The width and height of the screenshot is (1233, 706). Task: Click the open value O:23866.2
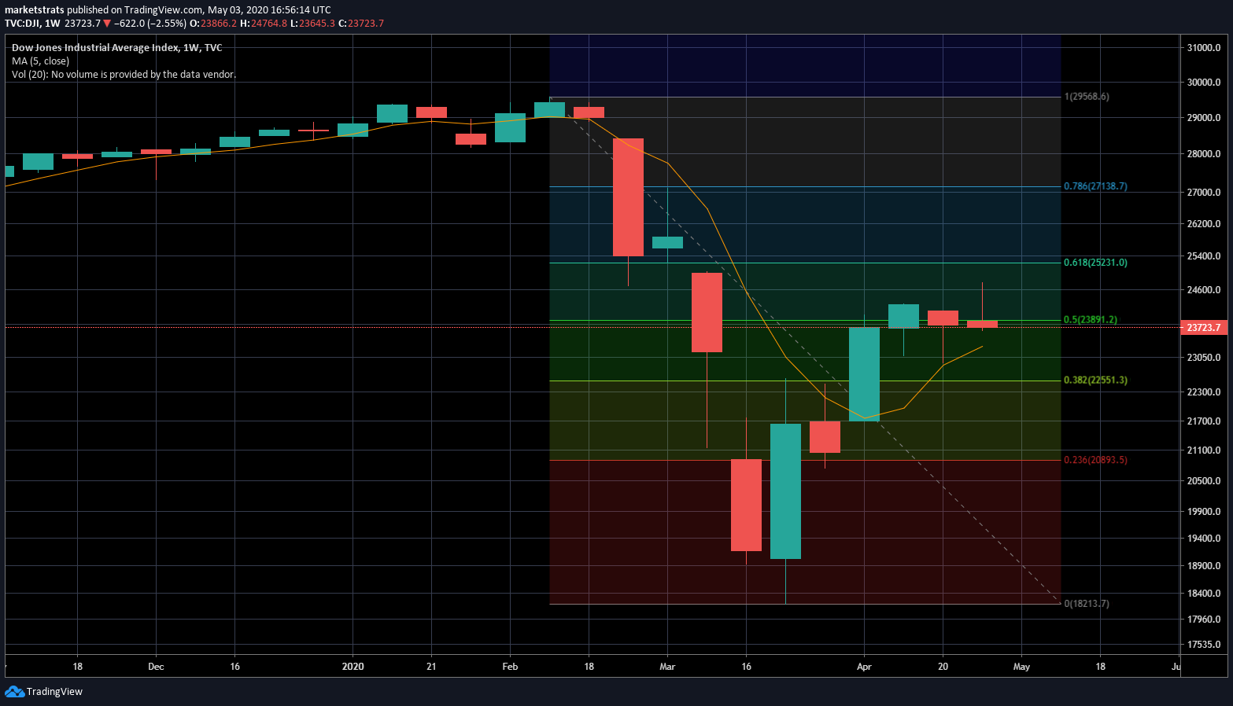point(213,24)
